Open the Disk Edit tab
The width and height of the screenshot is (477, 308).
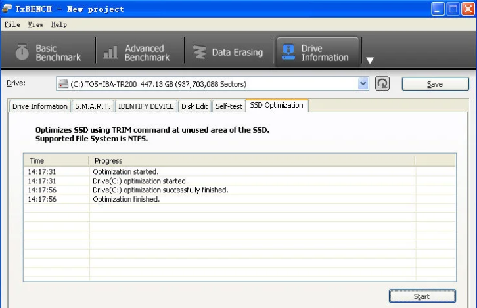[194, 106]
